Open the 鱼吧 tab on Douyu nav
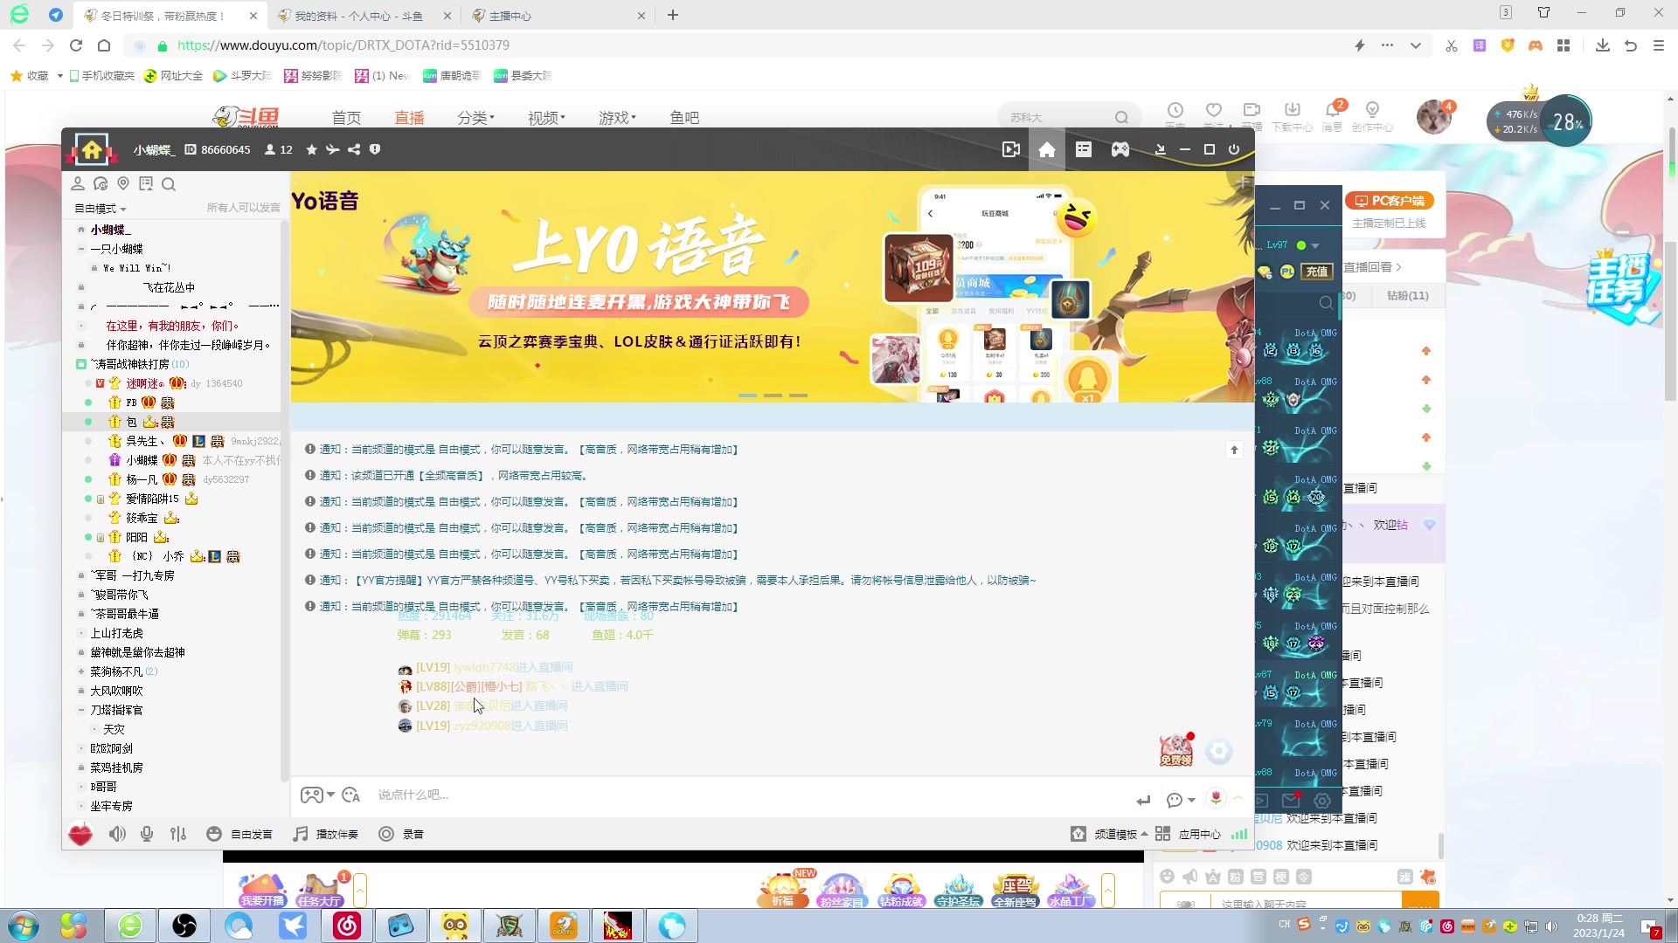Image resolution: width=1678 pixels, height=943 pixels. tap(684, 118)
